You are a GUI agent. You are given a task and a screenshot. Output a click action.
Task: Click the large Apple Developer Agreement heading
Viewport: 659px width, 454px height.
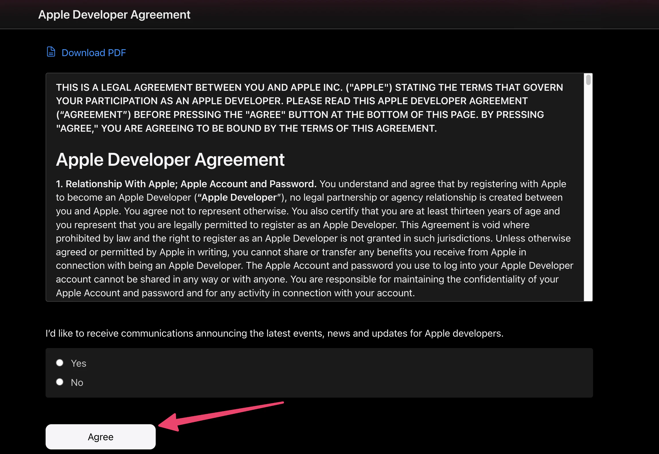[170, 160]
